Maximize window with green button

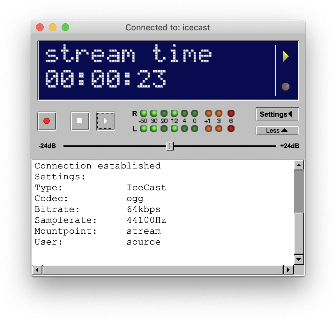click(65, 27)
